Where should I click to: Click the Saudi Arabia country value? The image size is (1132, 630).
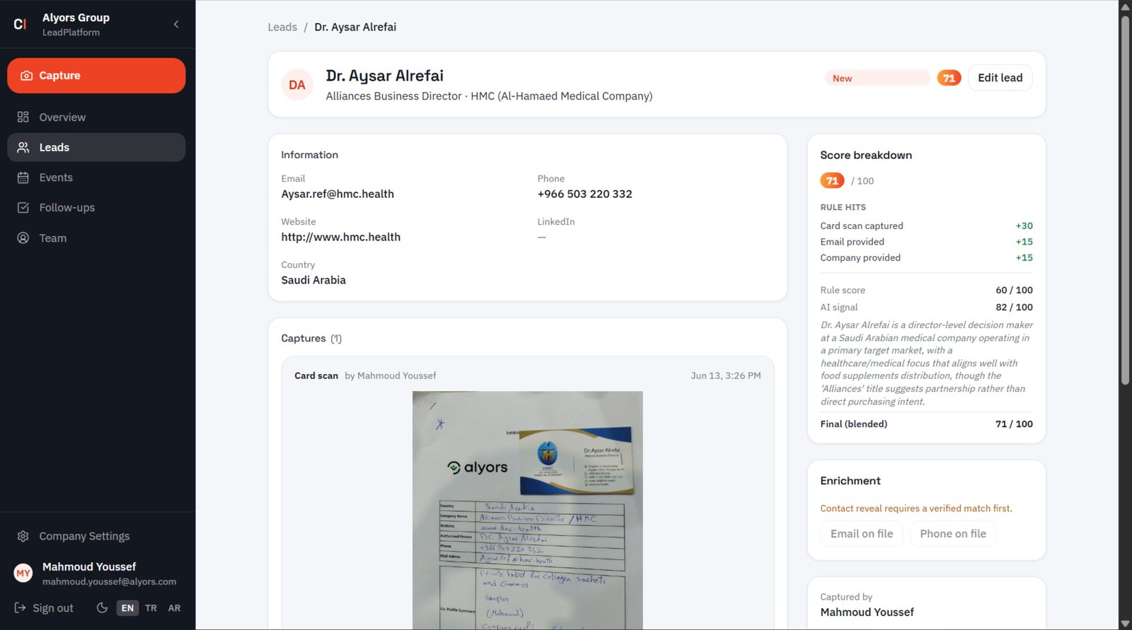[313, 280]
